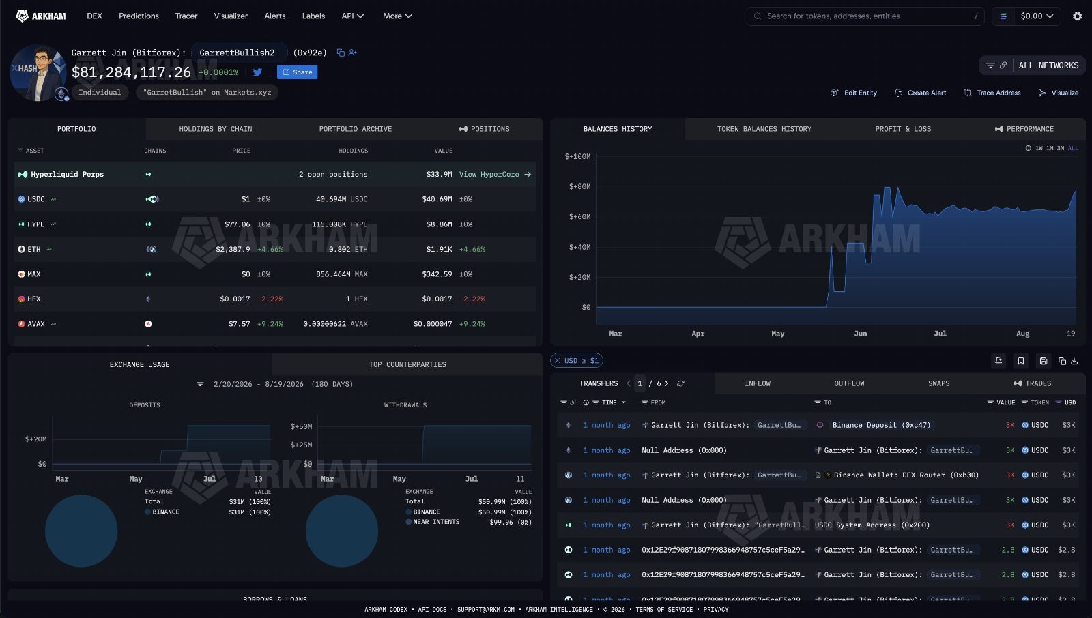Click the blue Share button
1092x618 pixels.
pos(297,72)
